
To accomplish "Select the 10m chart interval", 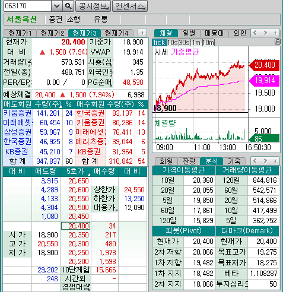I will pos(208,42).
